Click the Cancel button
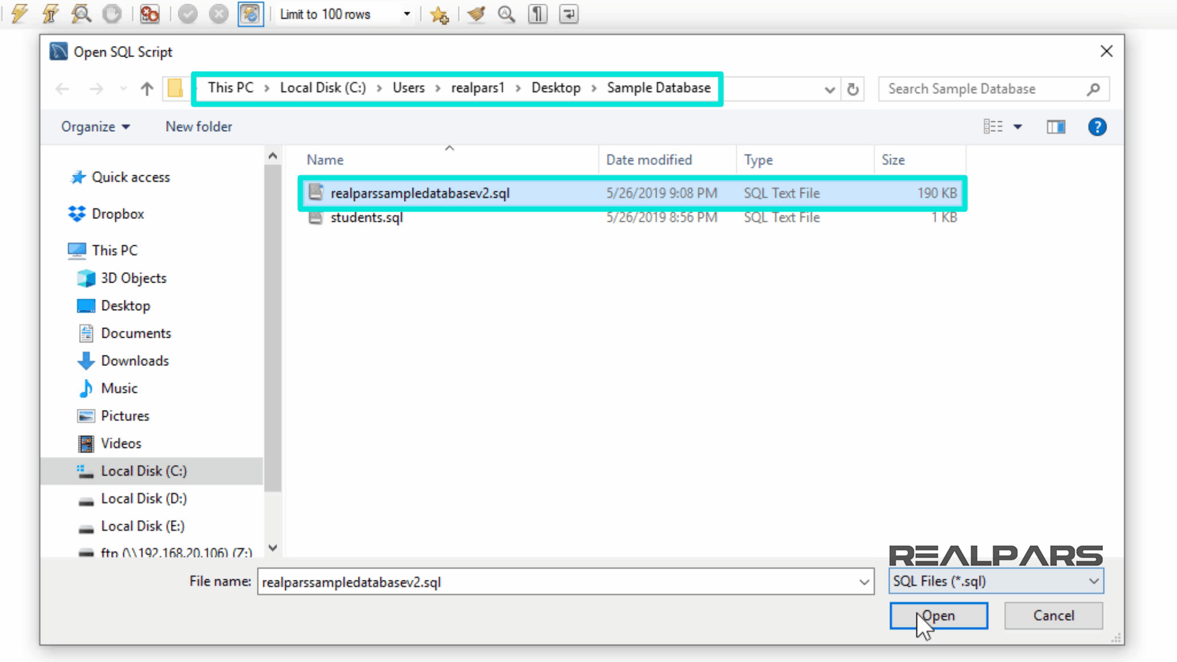1177x662 pixels. click(x=1053, y=615)
